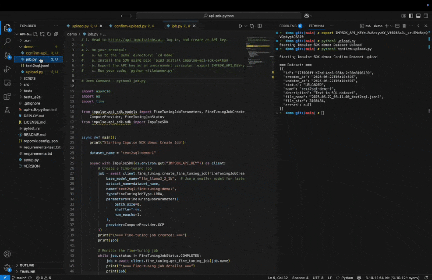Screen dimensions: 432x280
Task: Open the Extensions view
Action: click(x=7, y=97)
